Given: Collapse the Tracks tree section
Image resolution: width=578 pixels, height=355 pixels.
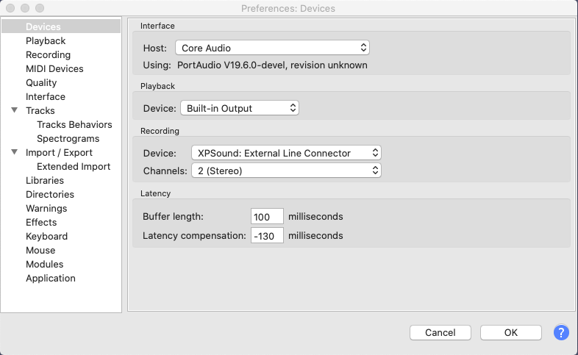Looking at the screenshot, I should point(15,110).
